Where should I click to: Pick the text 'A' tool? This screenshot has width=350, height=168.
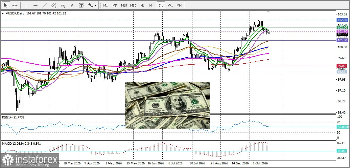tap(72, 5)
